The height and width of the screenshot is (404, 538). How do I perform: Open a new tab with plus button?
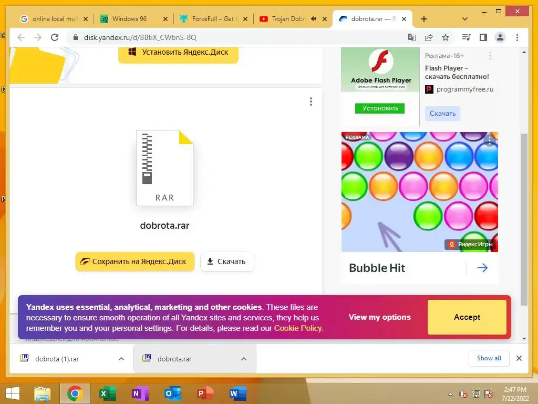pos(424,19)
